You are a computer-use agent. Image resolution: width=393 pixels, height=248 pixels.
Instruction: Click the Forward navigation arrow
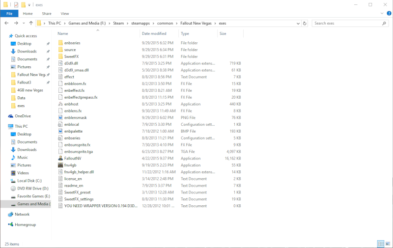[16, 23]
